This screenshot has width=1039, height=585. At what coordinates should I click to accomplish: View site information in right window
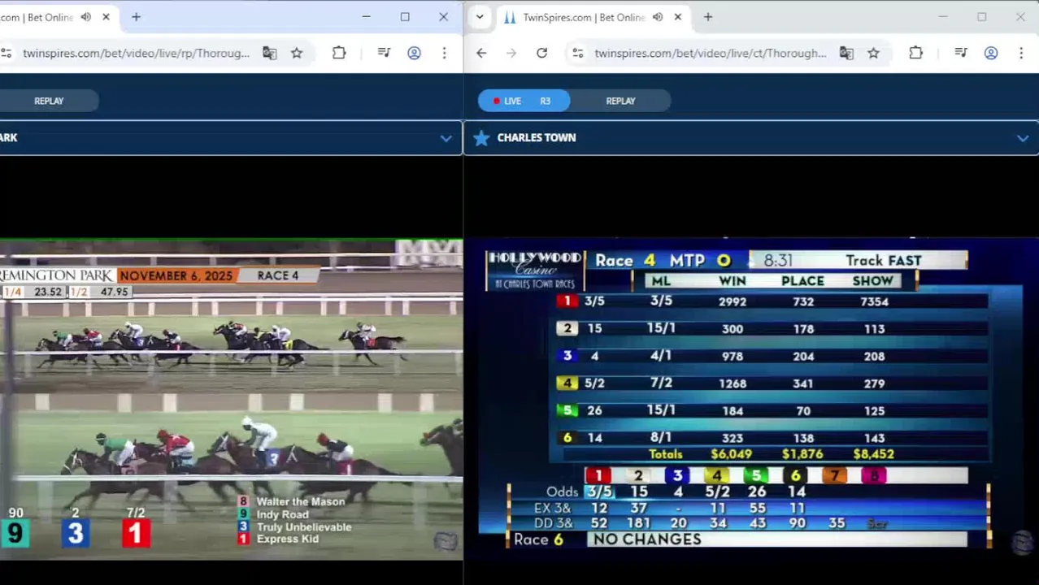(577, 53)
